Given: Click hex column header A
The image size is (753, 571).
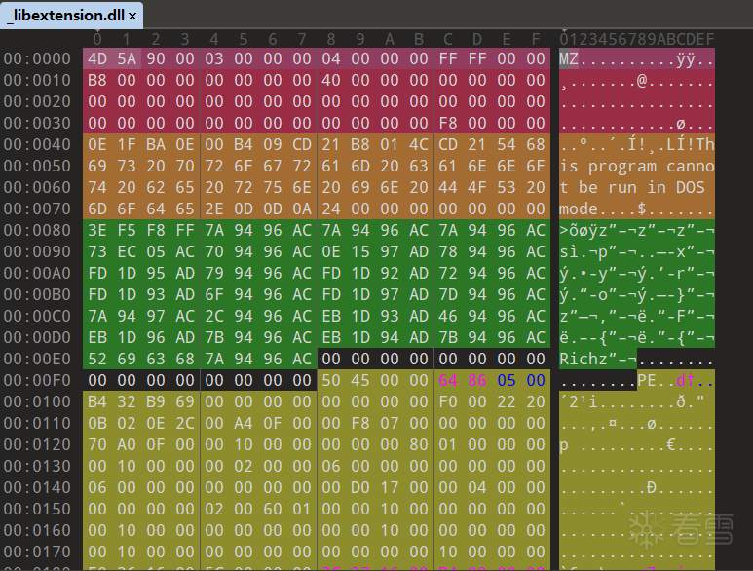Looking at the screenshot, I should (390, 39).
